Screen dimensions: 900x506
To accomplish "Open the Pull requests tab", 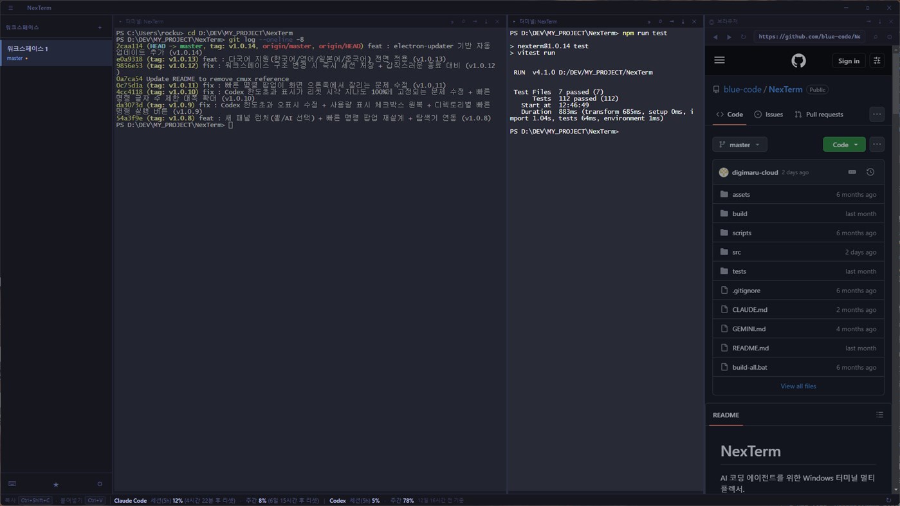I will [x=818, y=114].
